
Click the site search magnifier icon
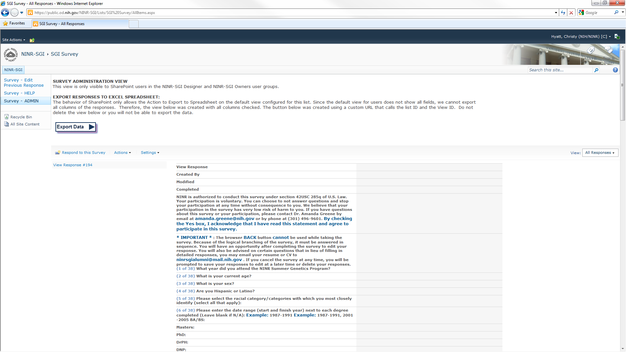click(596, 70)
